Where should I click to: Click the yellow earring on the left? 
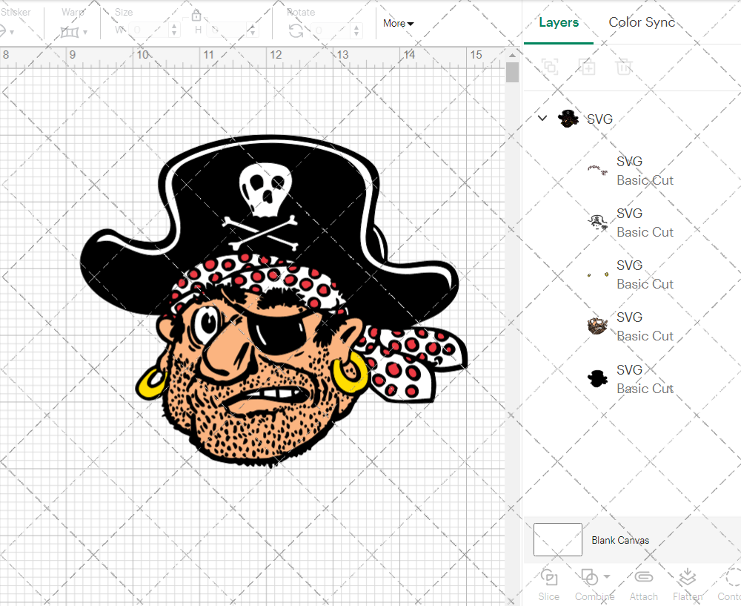click(x=151, y=383)
